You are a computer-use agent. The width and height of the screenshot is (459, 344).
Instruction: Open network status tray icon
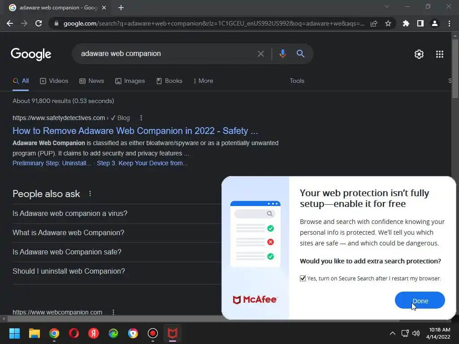405,333
